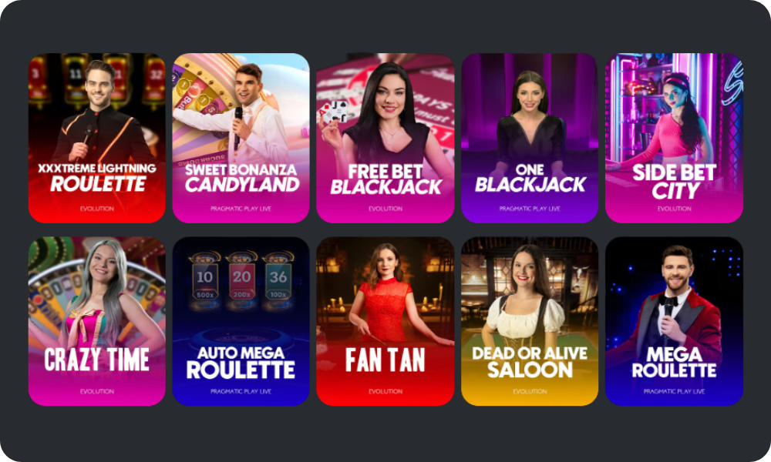This screenshot has height=462, width=771.
Task: Open the Auto Mega Roulette tile
Action: click(241, 322)
